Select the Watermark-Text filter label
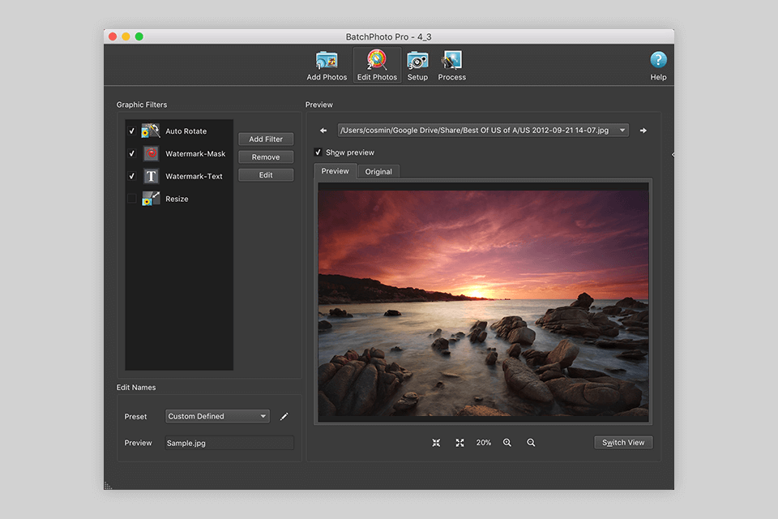Viewport: 778px width, 519px height. [194, 176]
